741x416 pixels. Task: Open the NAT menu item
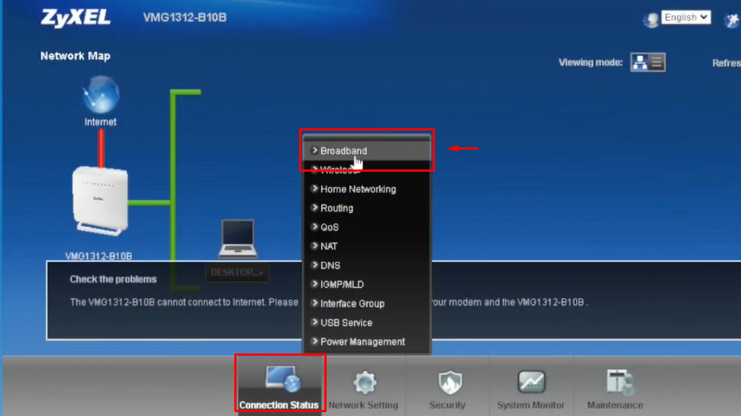pos(329,247)
